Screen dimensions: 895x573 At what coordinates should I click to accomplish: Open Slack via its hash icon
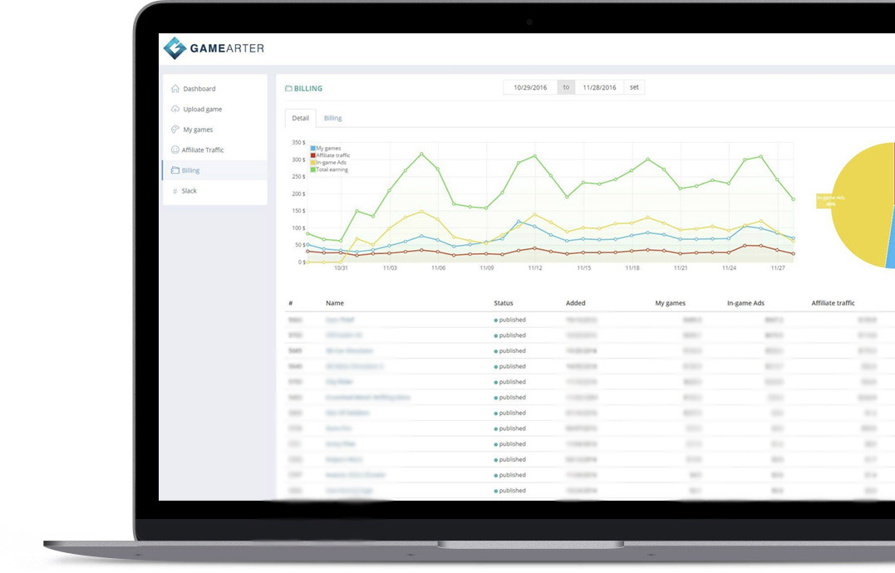175,191
